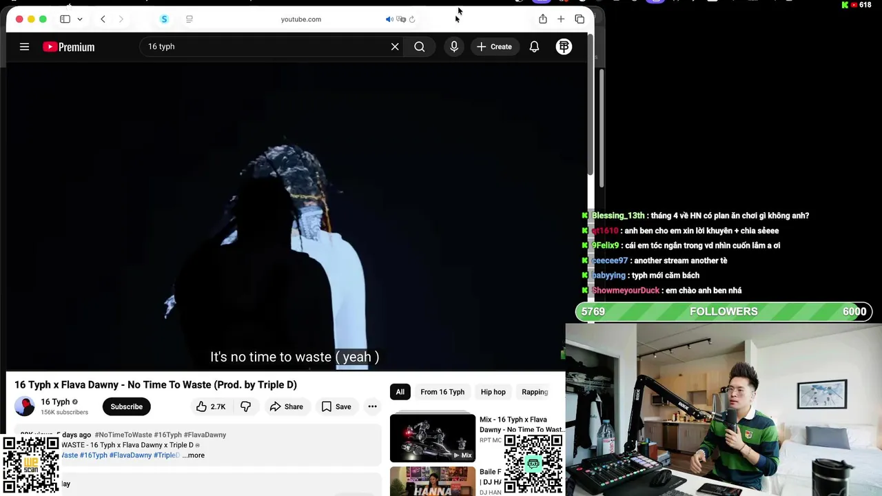
Task: Open the Reader view icon in Safari
Action: click(x=189, y=19)
